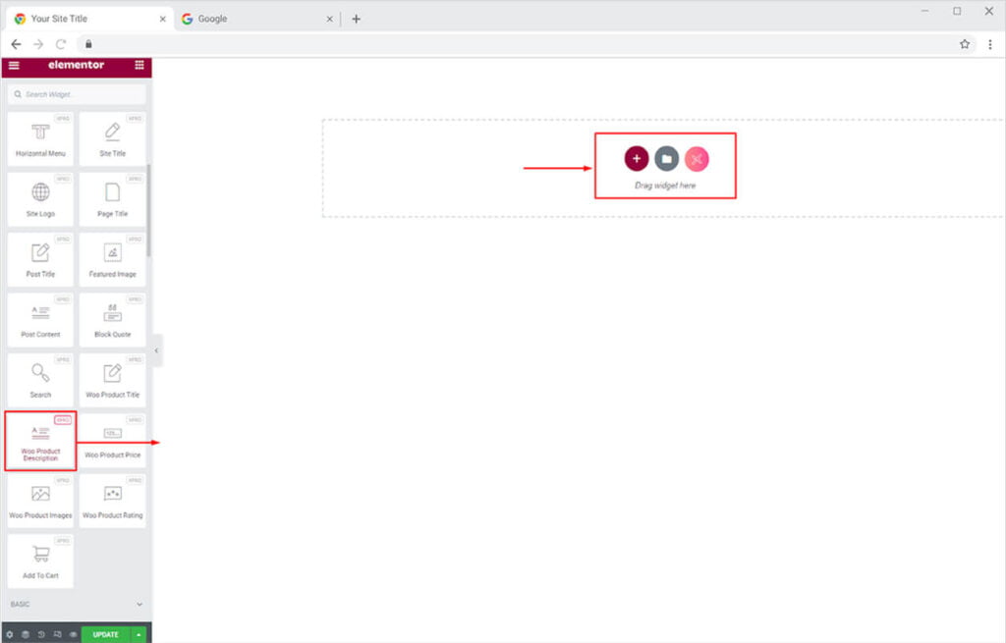Open page settings gear icon

[9, 634]
